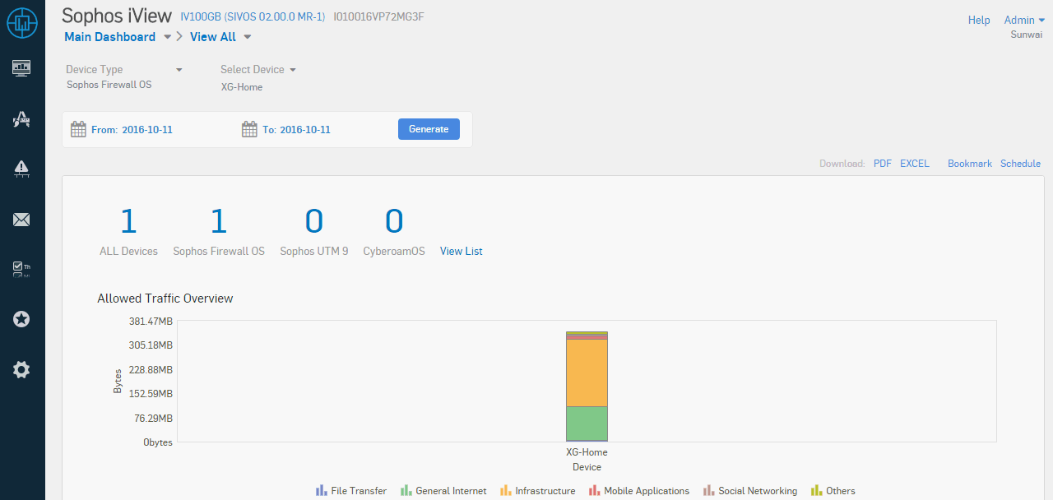1053x500 pixels.
Task: Click the Schedule link
Action: click(x=1020, y=164)
